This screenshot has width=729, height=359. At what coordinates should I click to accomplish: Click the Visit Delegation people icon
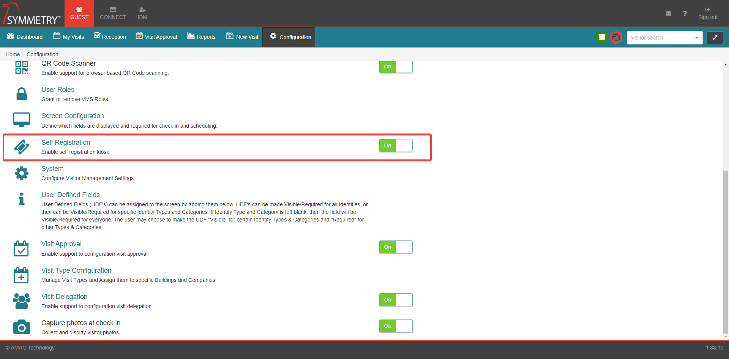[x=22, y=301]
